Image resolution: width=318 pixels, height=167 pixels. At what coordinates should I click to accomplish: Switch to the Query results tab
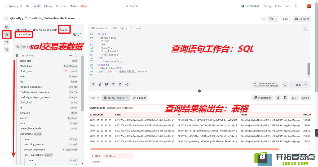point(116,98)
